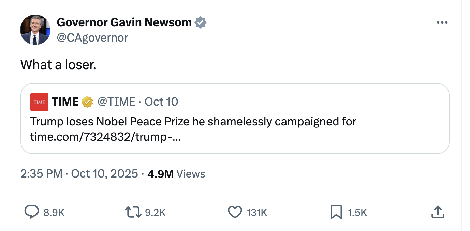This screenshot has height=231, width=470.
Task: Click the bold TIME account name
Action: pos(65,102)
